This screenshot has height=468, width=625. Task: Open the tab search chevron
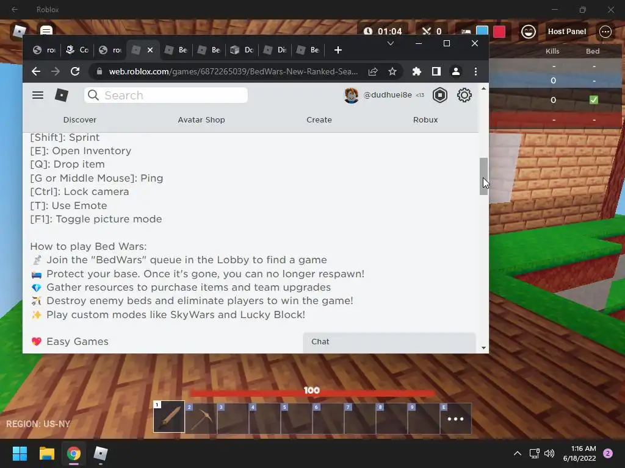pyautogui.click(x=391, y=43)
